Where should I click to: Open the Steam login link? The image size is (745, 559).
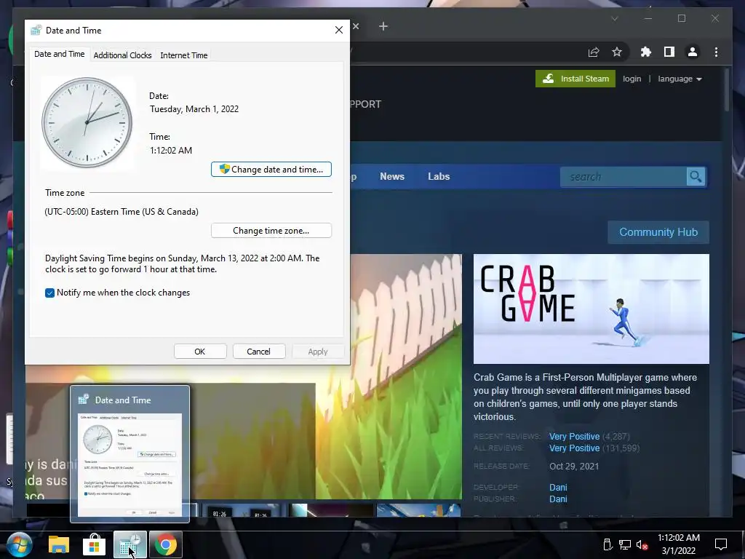(x=632, y=79)
